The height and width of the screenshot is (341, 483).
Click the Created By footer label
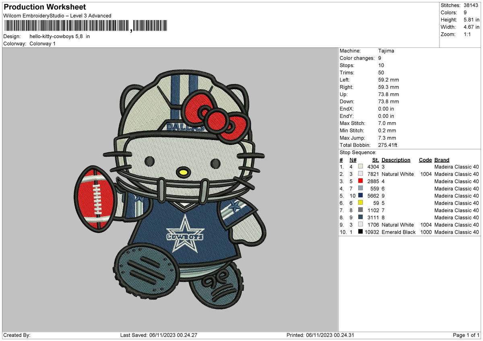tap(17, 335)
